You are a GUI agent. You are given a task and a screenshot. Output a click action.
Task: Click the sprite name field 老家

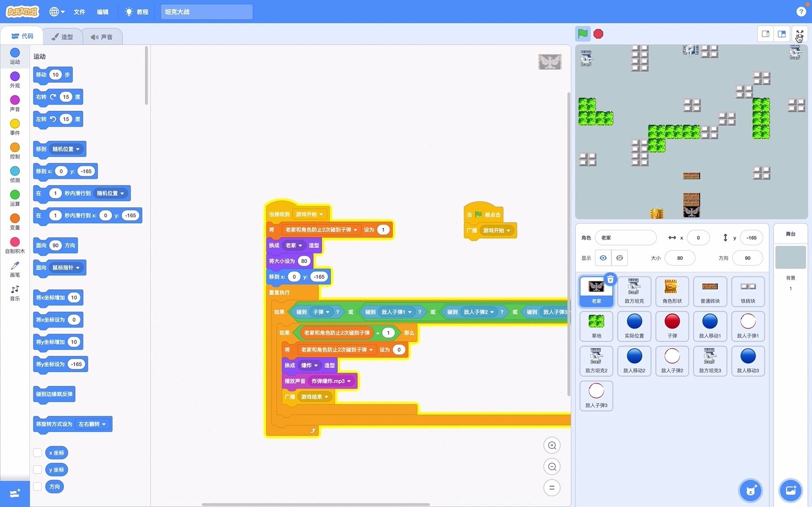point(625,238)
